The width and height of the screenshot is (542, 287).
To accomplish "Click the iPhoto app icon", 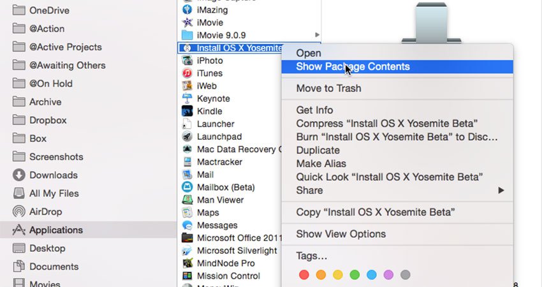I will [x=187, y=61].
